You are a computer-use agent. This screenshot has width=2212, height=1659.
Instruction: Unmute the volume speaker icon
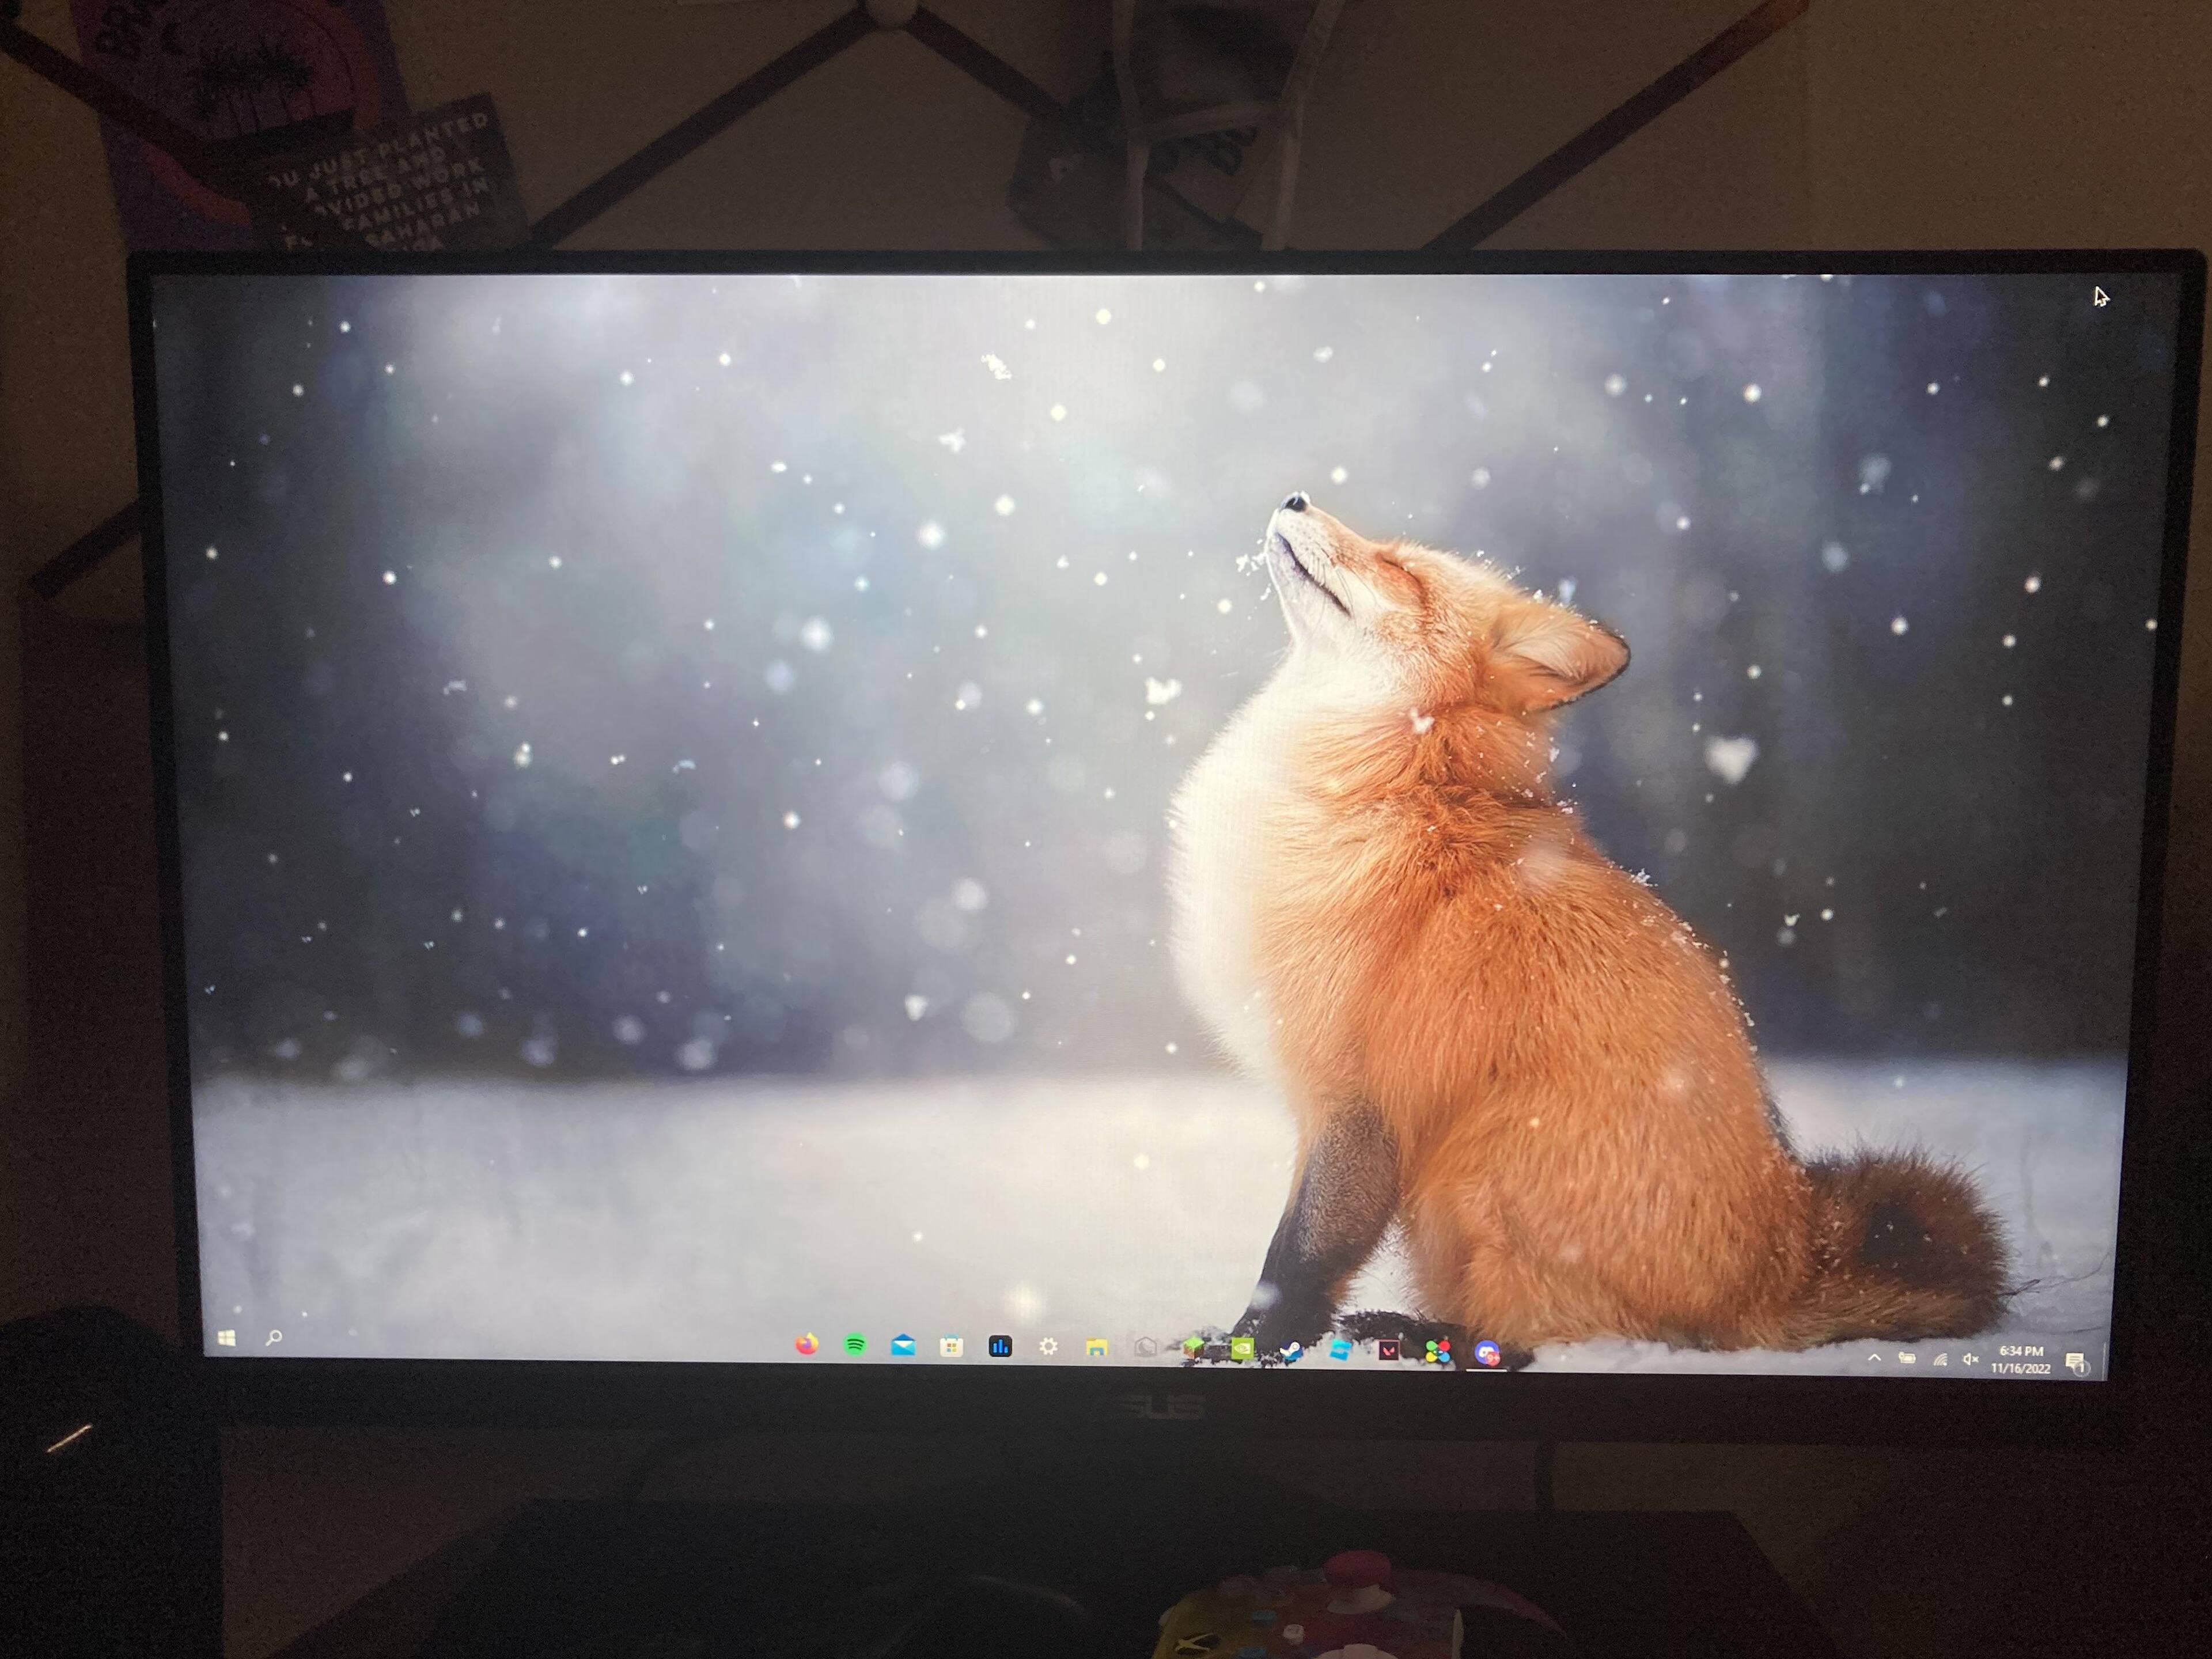(1970, 1359)
